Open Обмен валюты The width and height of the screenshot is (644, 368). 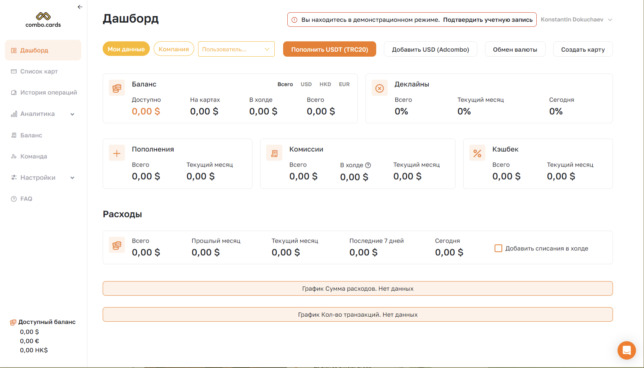point(515,49)
